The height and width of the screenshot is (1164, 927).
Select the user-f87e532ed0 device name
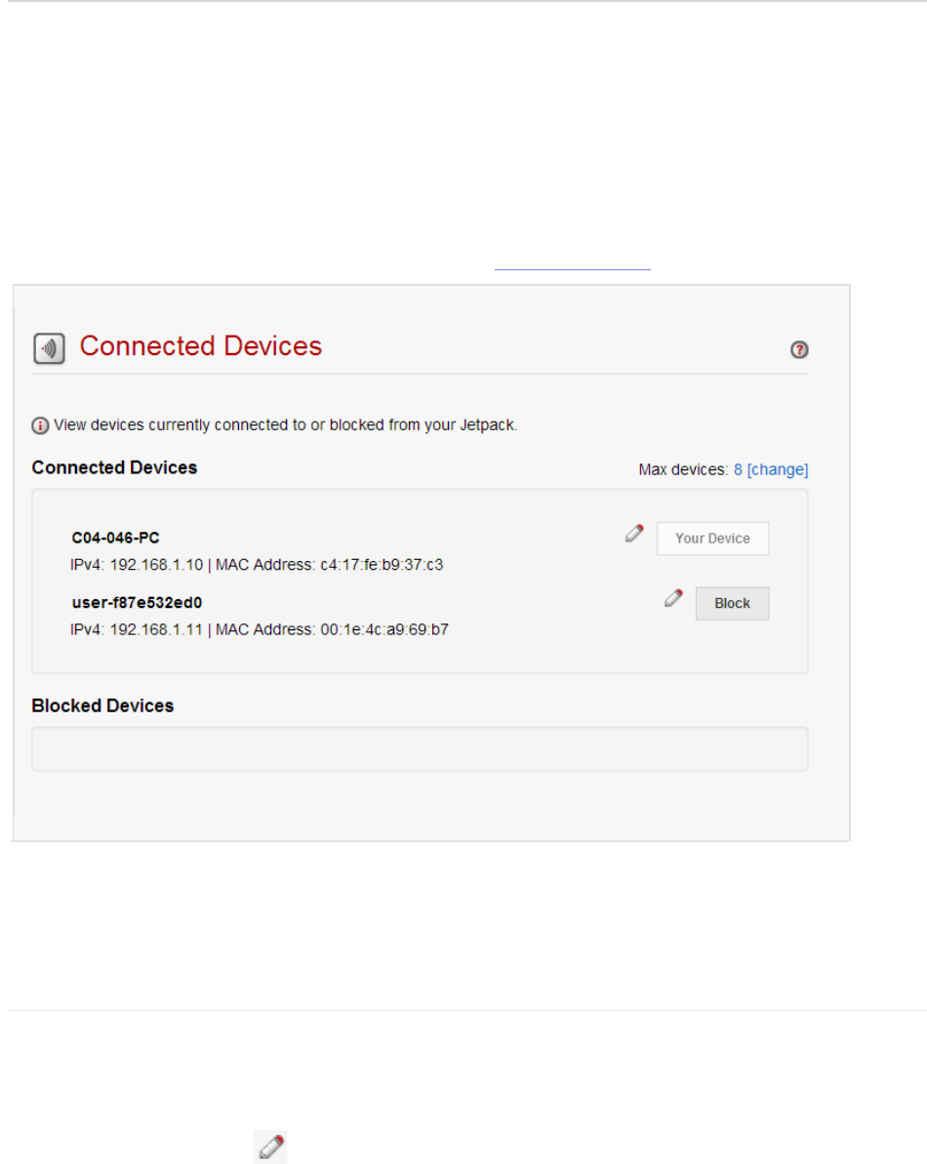tap(137, 603)
